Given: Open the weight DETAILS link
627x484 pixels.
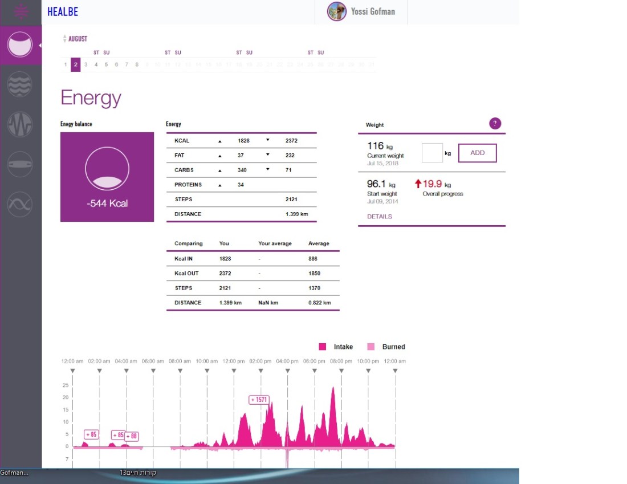Looking at the screenshot, I should click(379, 217).
